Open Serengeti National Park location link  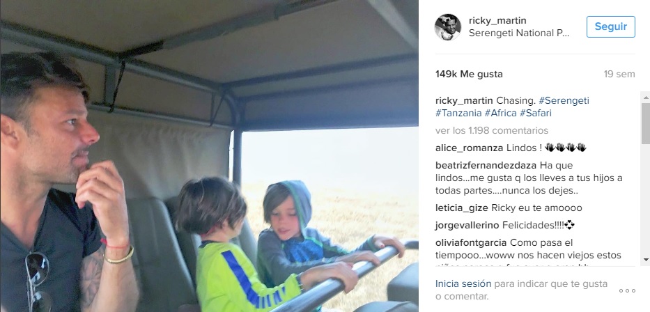(519, 33)
